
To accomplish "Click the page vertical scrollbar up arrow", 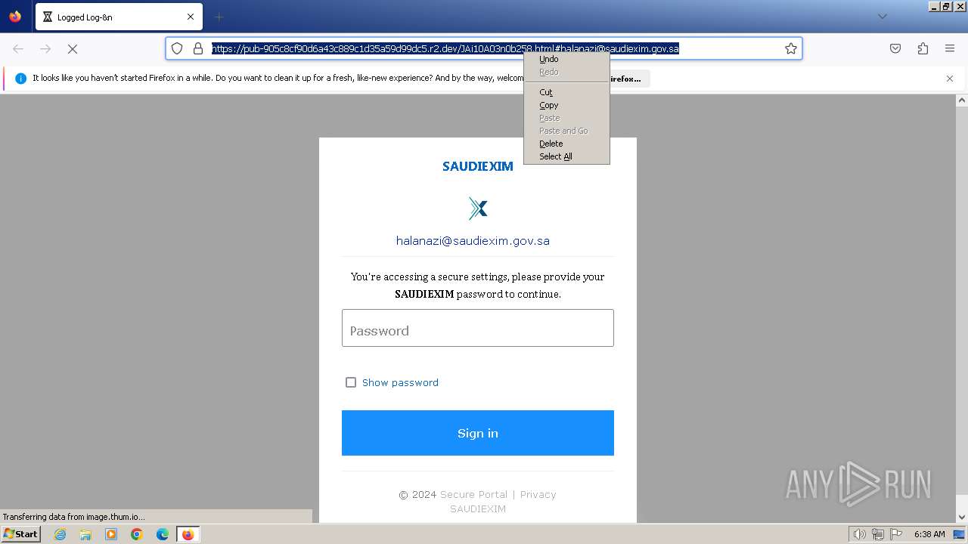I will [x=962, y=100].
